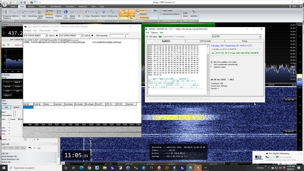Click the waterfall Resolution magnifier
Screen dimensions: 304x171
pyautogui.click(x=96, y=14)
